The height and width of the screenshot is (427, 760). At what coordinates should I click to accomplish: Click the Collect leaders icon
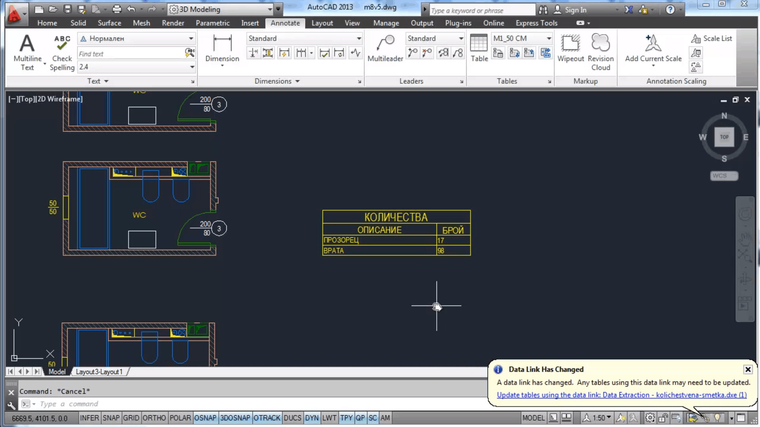tap(458, 53)
